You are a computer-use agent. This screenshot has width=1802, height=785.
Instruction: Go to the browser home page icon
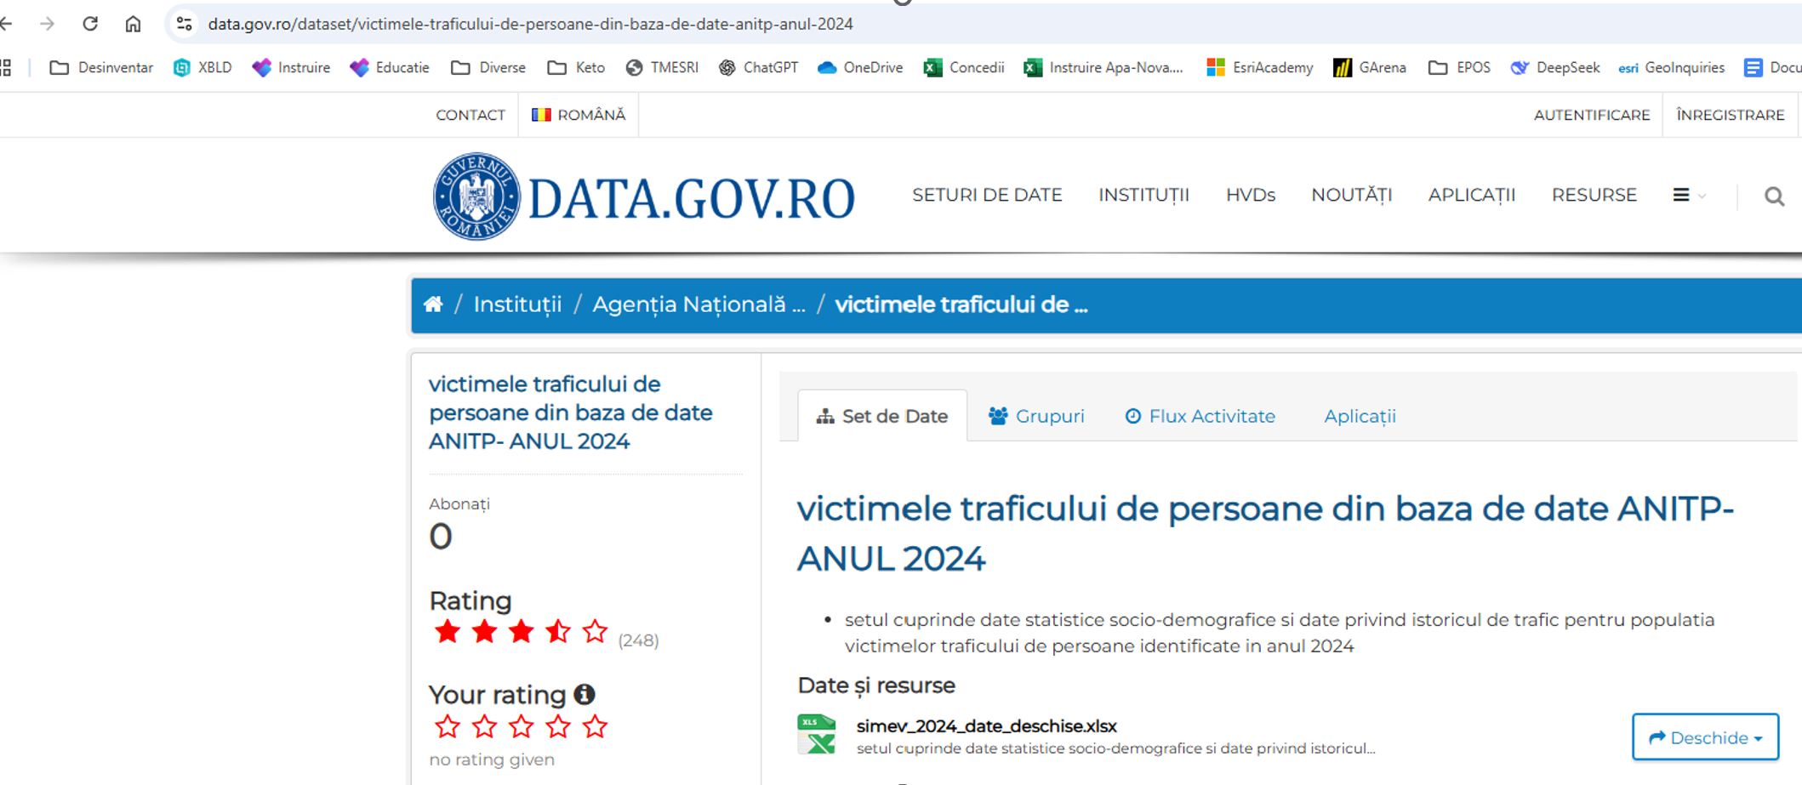click(x=133, y=24)
